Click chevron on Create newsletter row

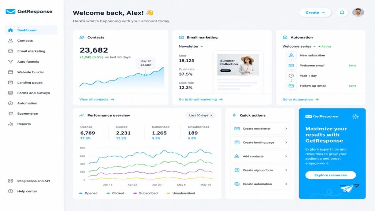click(x=286, y=129)
